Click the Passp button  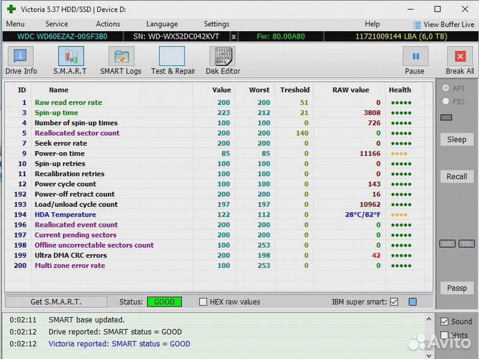click(457, 288)
